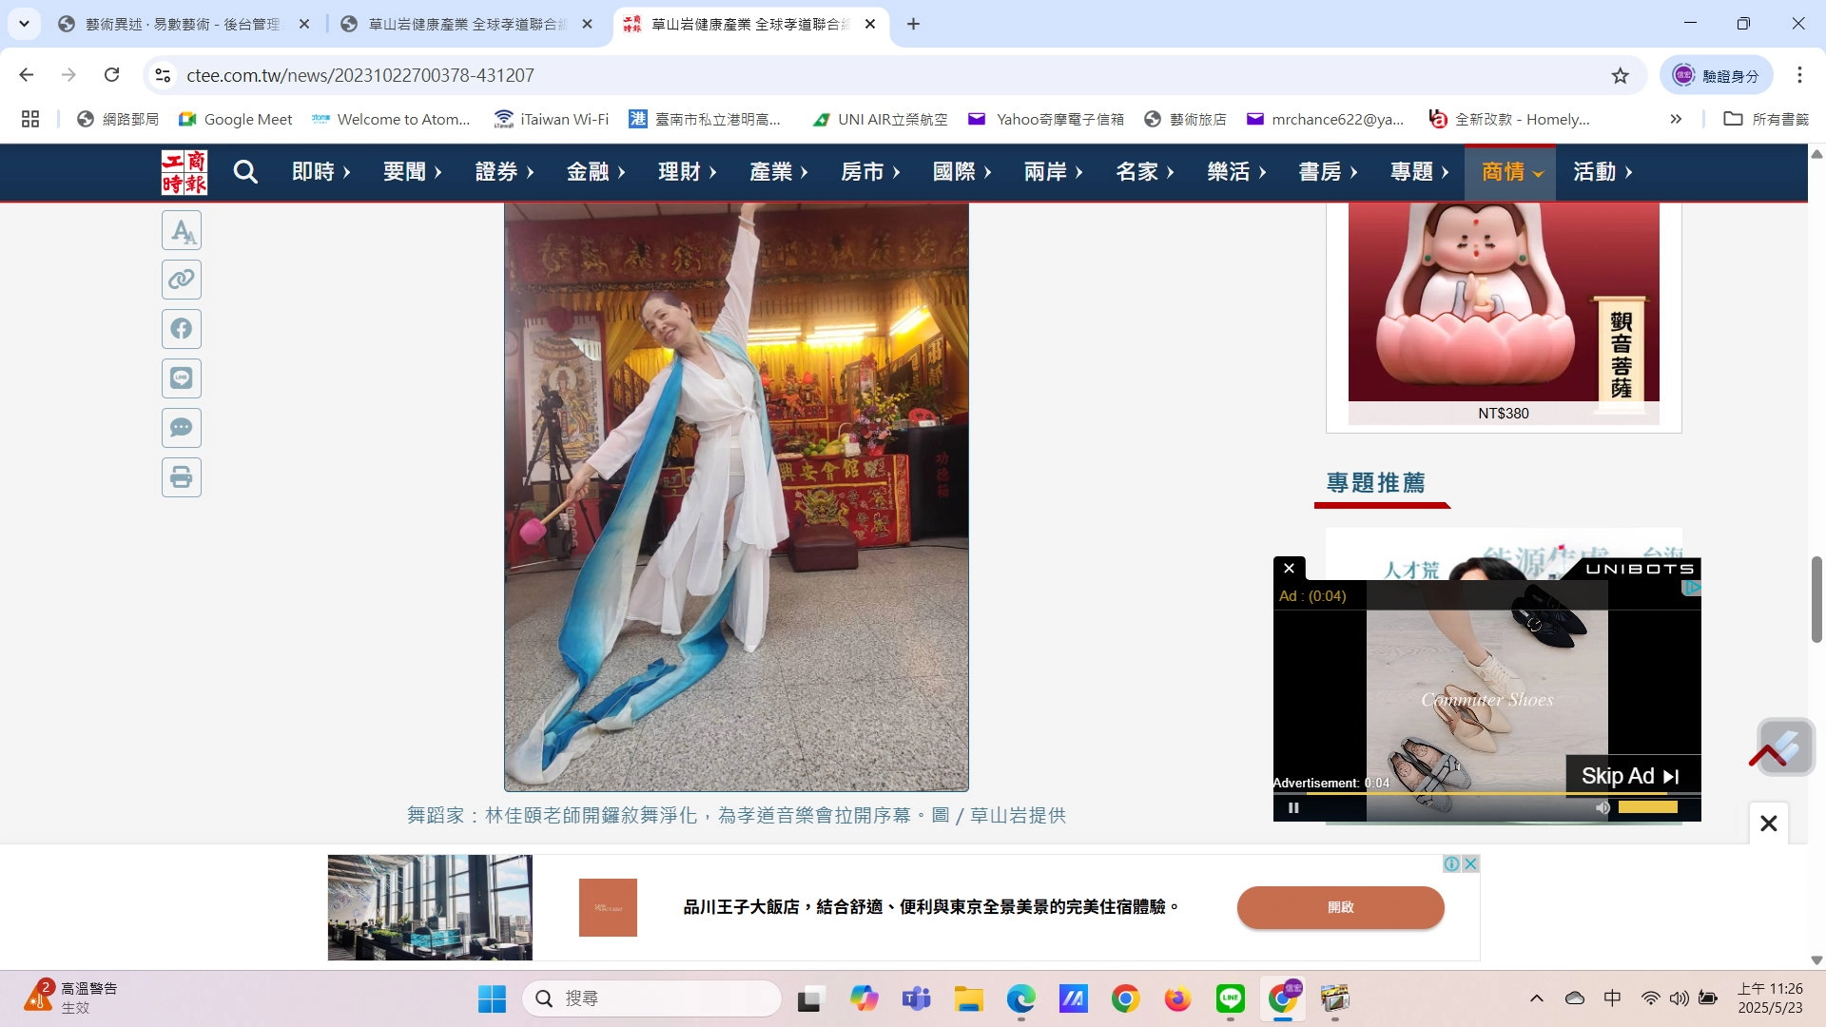Open comments with speech bubble icon
Image resolution: width=1826 pixels, height=1027 pixels.
coord(181,428)
